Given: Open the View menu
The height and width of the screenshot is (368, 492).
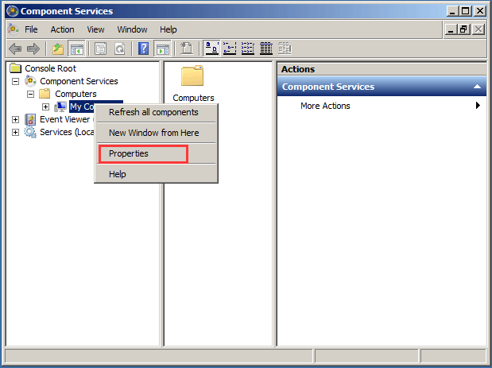Looking at the screenshot, I should click(x=95, y=29).
